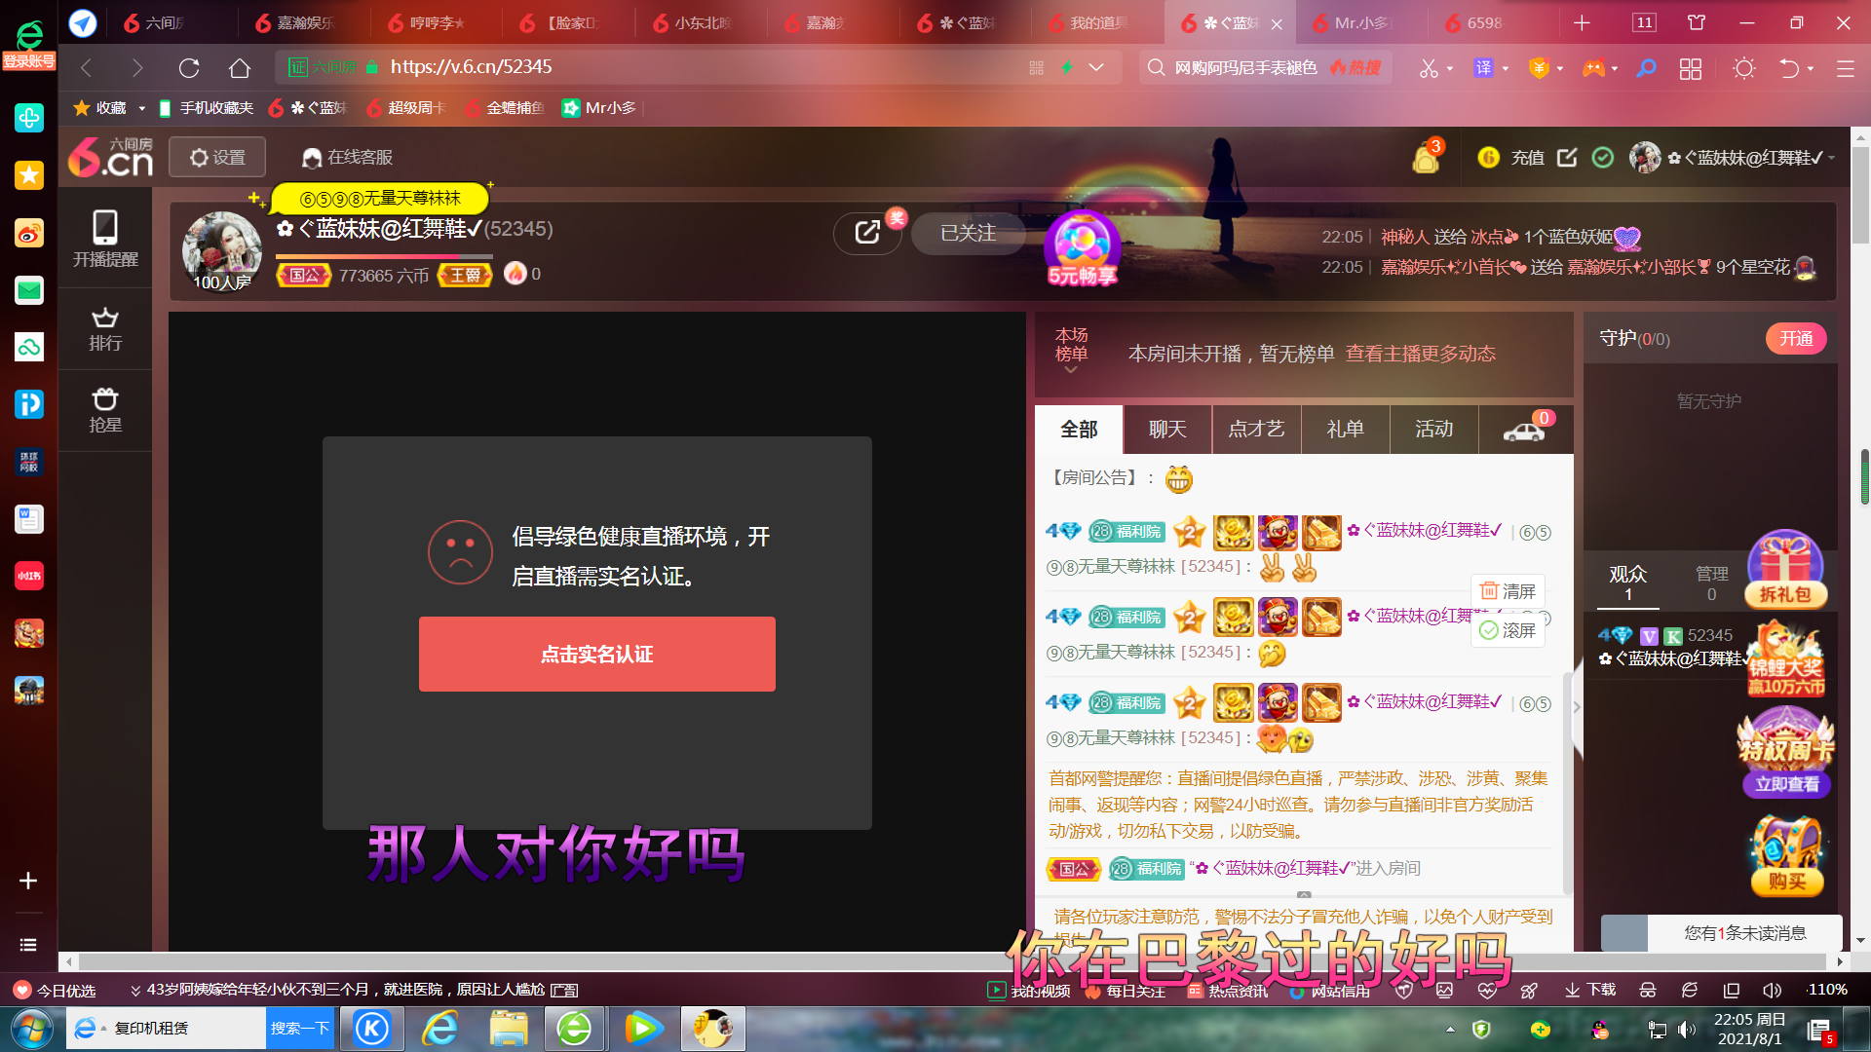The image size is (1871, 1052).
Task: Reload the current page
Action: click(x=189, y=67)
